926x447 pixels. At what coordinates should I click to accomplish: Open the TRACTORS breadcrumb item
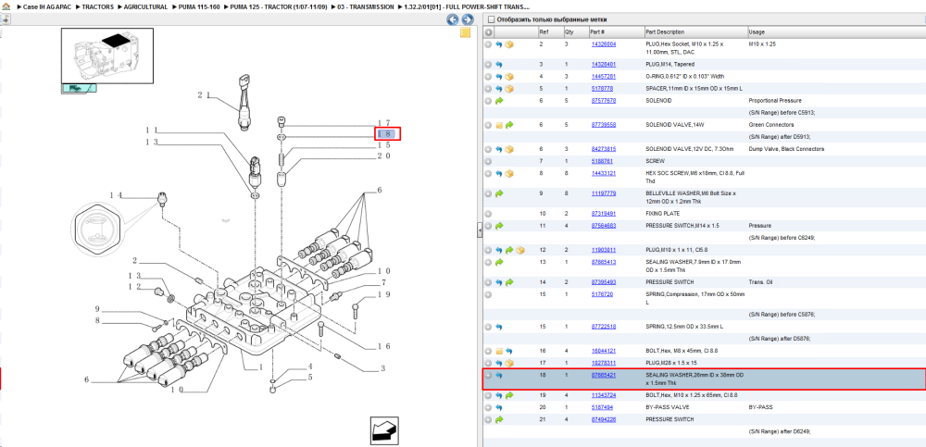(98, 7)
